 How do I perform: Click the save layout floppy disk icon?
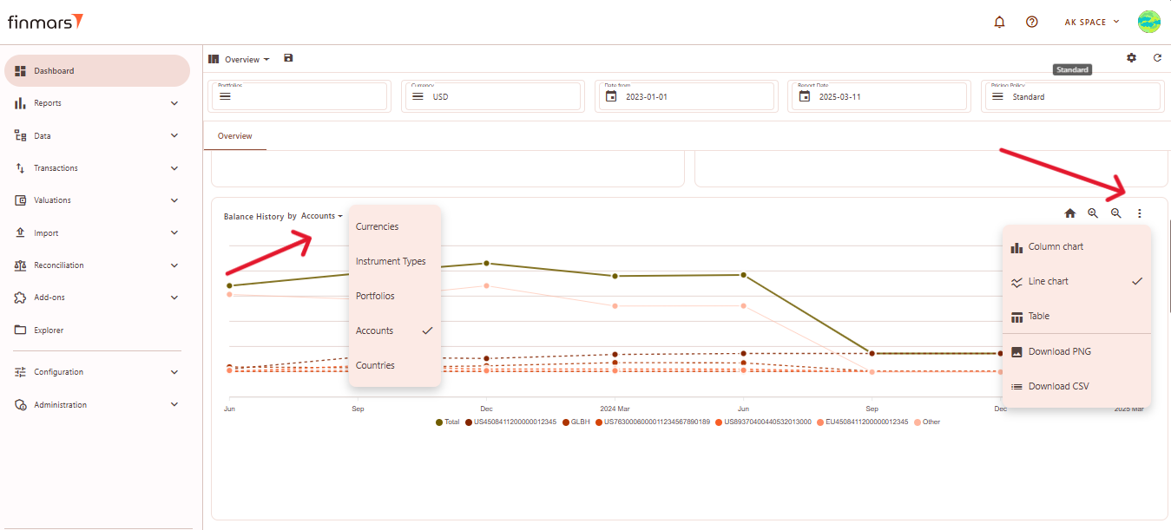coord(288,58)
